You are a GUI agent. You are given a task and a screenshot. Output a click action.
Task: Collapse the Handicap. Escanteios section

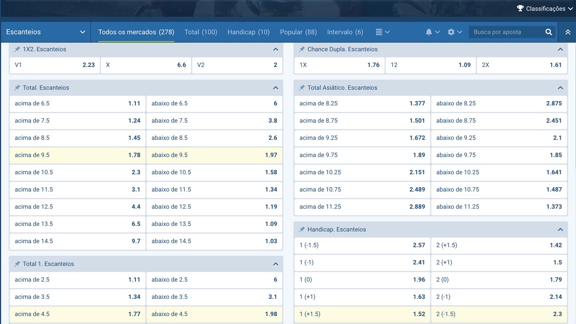[560, 229]
